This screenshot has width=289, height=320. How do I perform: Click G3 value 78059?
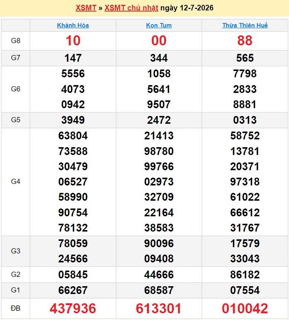point(73,243)
